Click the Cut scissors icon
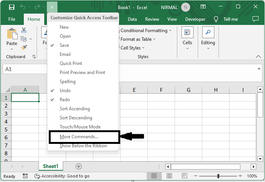The image size is (265, 182). pyautogui.click(x=24, y=30)
